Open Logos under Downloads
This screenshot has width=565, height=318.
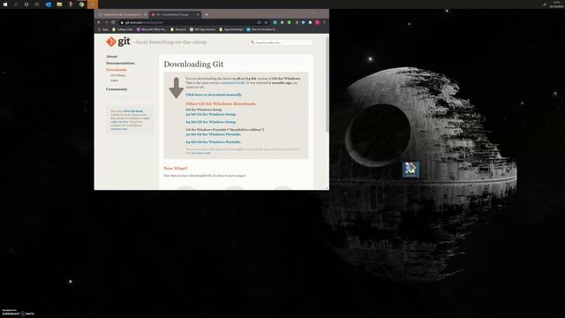[114, 80]
